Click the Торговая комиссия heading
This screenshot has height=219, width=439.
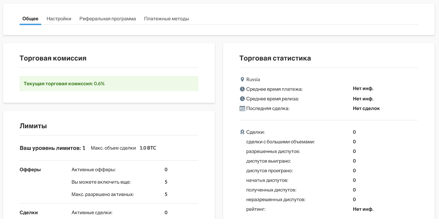[x=53, y=58]
